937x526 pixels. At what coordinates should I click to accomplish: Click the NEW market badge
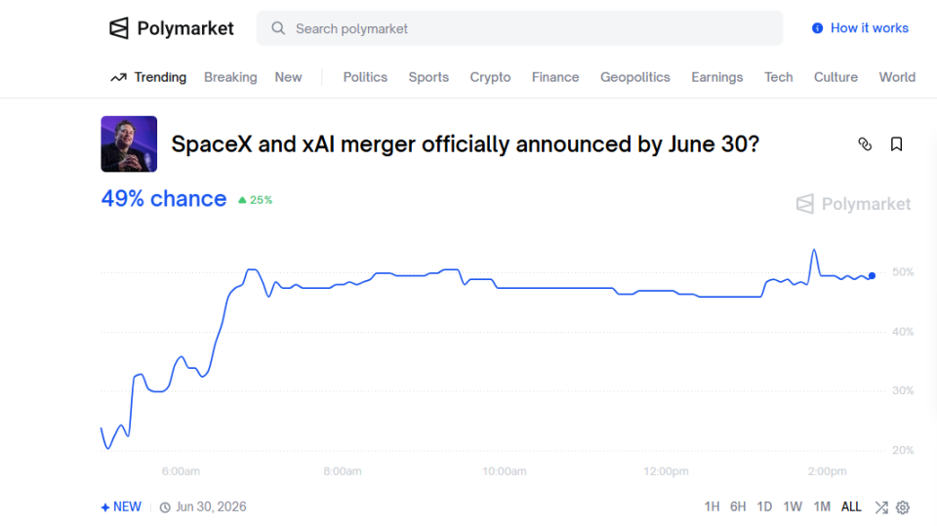(121, 506)
